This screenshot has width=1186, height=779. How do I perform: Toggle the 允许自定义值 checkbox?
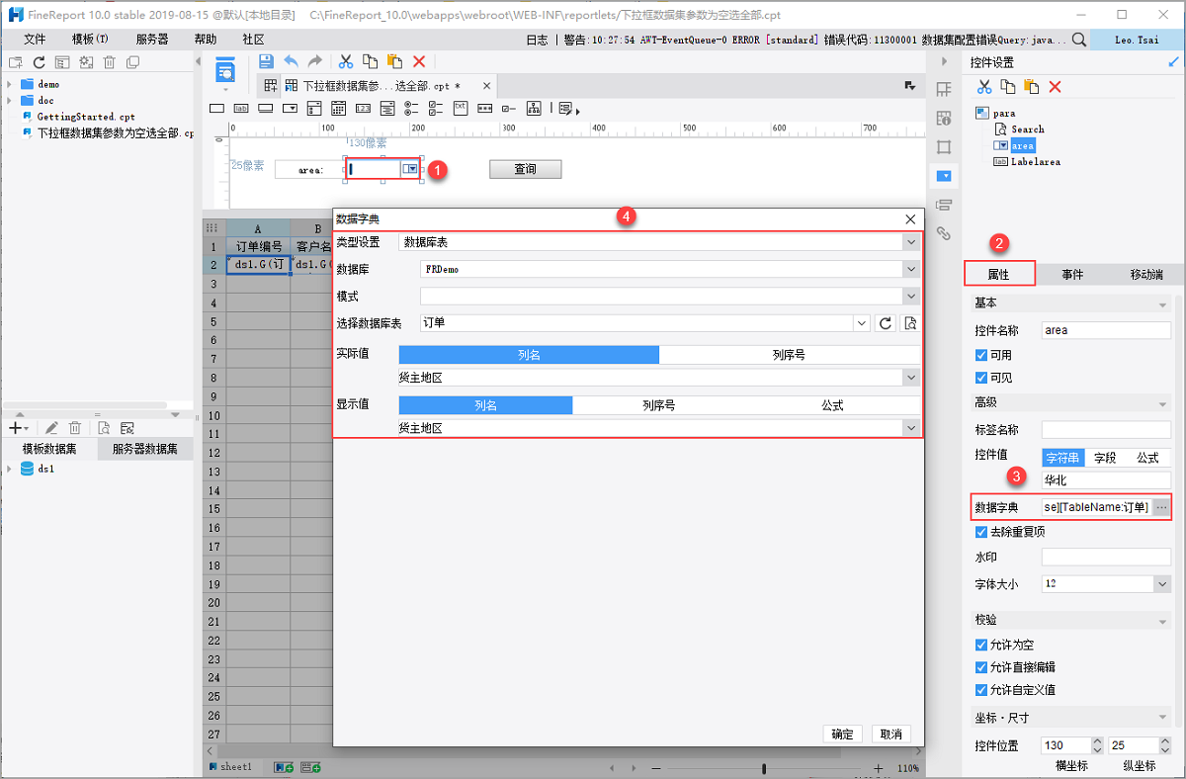981,690
